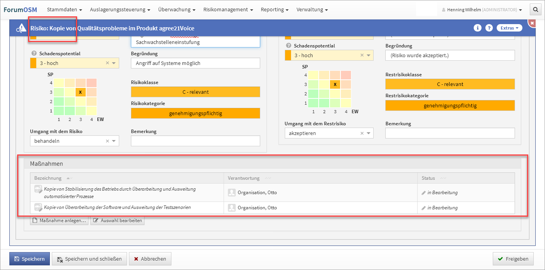
Task: Click the magnifier search icon in navbar
Action: [535, 10]
